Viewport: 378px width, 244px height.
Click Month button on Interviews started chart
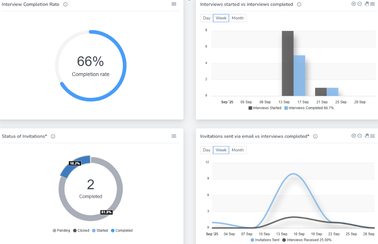point(237,18)
